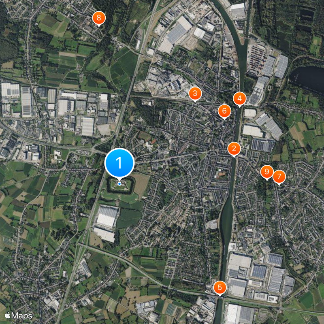Click the large white warehouse roof below the fort

click(107, 217)
